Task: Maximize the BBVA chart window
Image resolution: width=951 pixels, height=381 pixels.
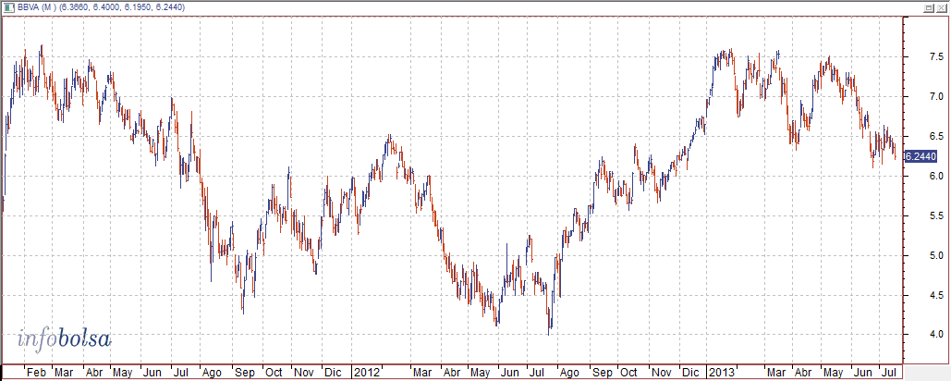Action: tap(928, 7)
